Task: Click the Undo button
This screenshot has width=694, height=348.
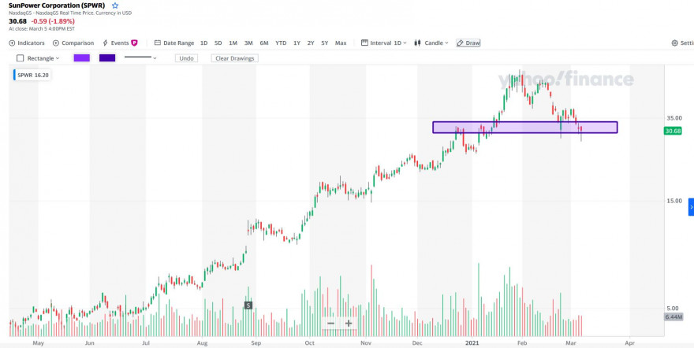Action: (186, 58)
